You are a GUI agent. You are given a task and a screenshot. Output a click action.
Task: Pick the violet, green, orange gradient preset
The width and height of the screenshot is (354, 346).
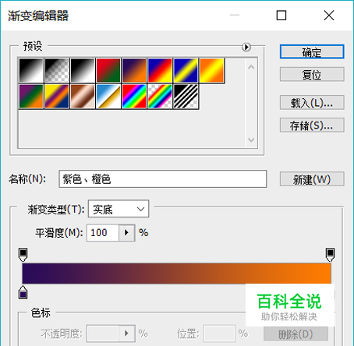pyautogui.click(x=31, y=96)
